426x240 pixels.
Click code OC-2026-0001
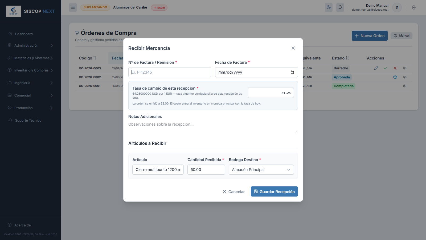tap(90, 86)
